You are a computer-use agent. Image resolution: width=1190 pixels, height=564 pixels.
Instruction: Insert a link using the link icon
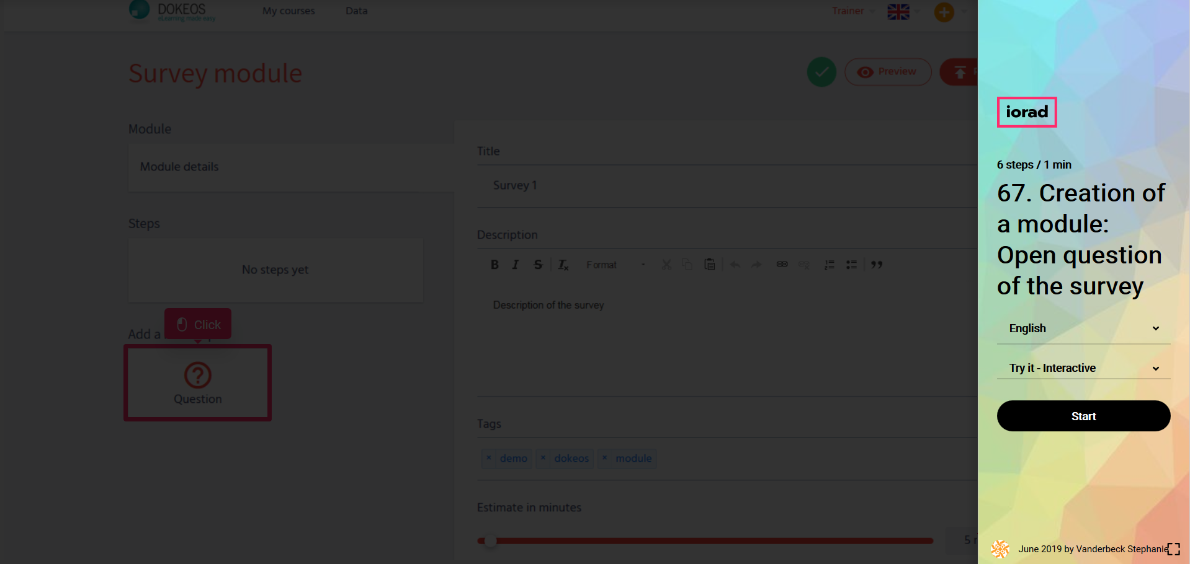782,265
